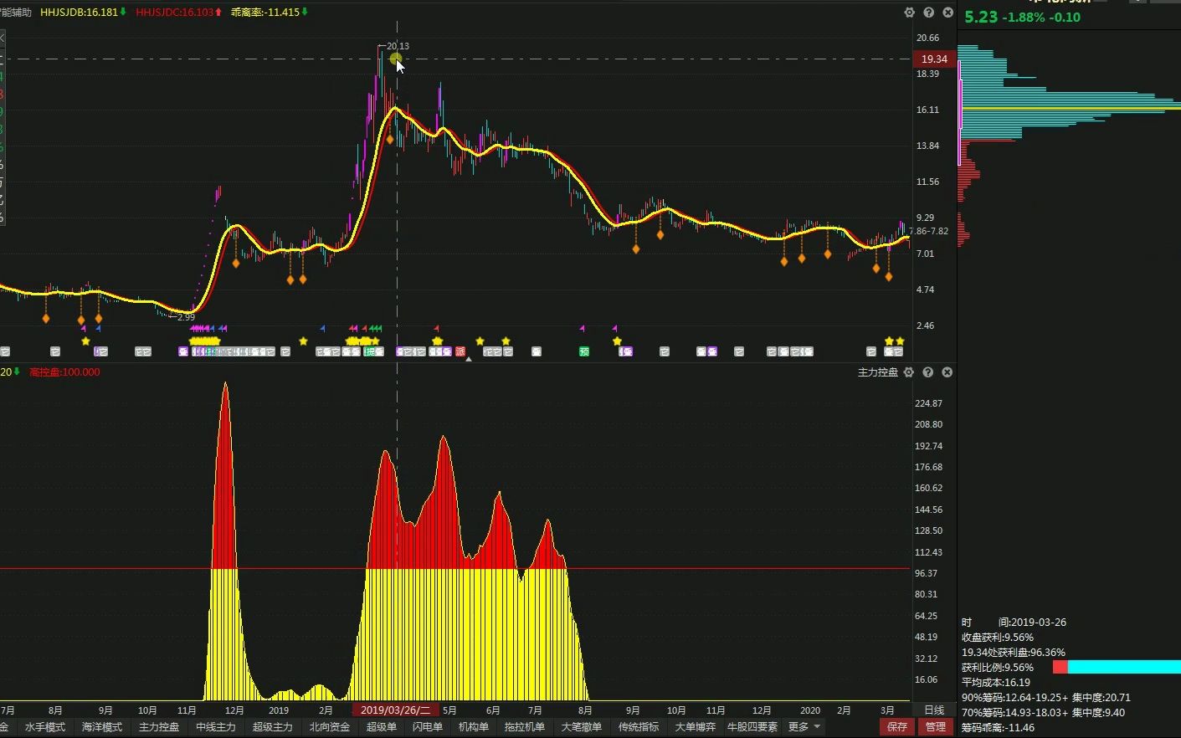Screen dimensions: 1181x738
Task: Select the 机构单 indicator tab
Action: pyautogui.click(x=474, y=727)
